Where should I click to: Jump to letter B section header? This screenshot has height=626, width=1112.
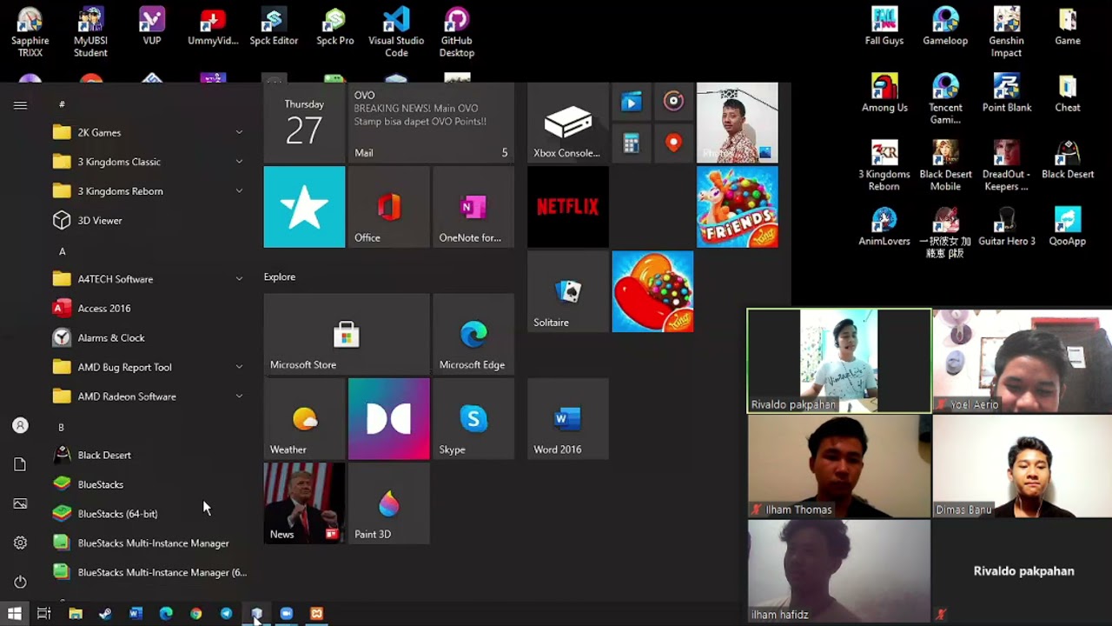point(61,427)
